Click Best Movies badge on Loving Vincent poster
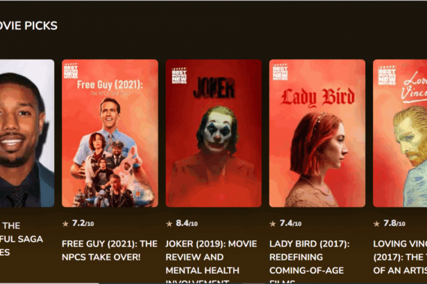The height and width of the screenshot is (284, 427). click(387, 76)
